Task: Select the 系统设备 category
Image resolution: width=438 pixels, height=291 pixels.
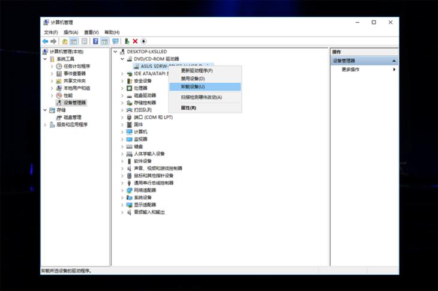Action: (143, 197)
